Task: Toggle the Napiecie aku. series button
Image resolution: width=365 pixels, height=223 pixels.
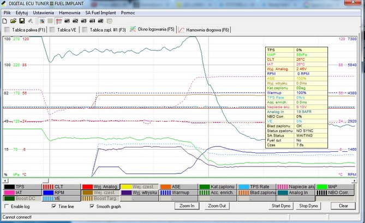Action: [296, 187]
